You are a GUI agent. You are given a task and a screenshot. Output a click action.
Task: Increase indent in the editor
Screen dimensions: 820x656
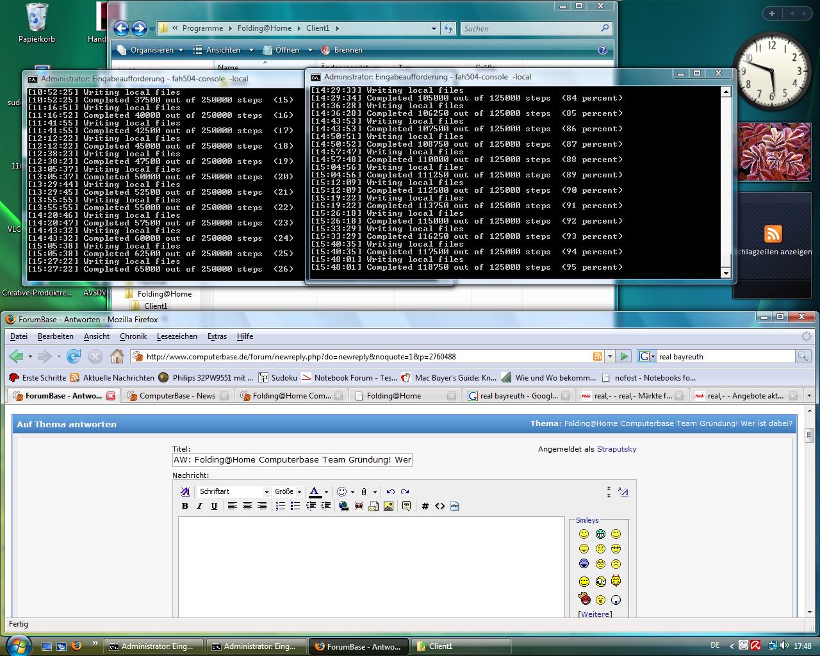click(x=325, y=506)
